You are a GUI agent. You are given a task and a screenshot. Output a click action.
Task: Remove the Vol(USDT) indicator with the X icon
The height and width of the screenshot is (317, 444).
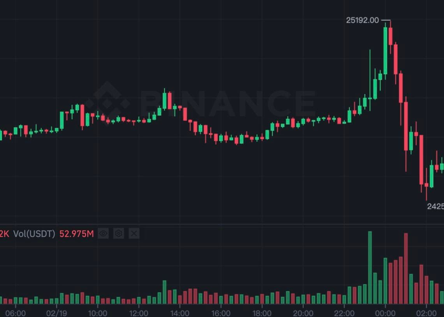pyautogui.click(x=134, y=233)
